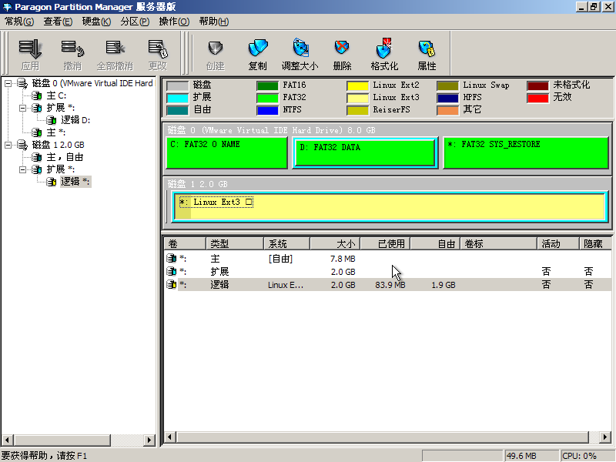Sort list by 隐藏 column header
616x462 pixels.
[x=595, y=244]
